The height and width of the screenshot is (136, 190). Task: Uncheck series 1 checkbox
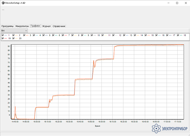tap(3, 35)
